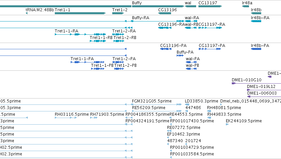Click the Buffy-RA transcript label
Viewport: 281px width, 159px height.
tap(141, 18)
